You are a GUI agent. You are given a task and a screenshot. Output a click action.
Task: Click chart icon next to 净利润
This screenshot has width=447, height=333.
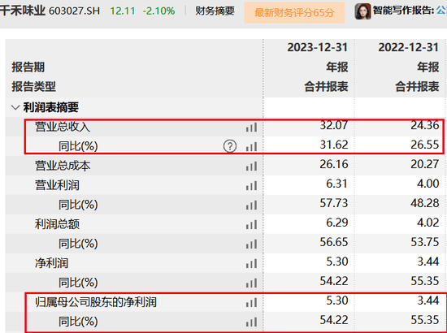(251, 263)
